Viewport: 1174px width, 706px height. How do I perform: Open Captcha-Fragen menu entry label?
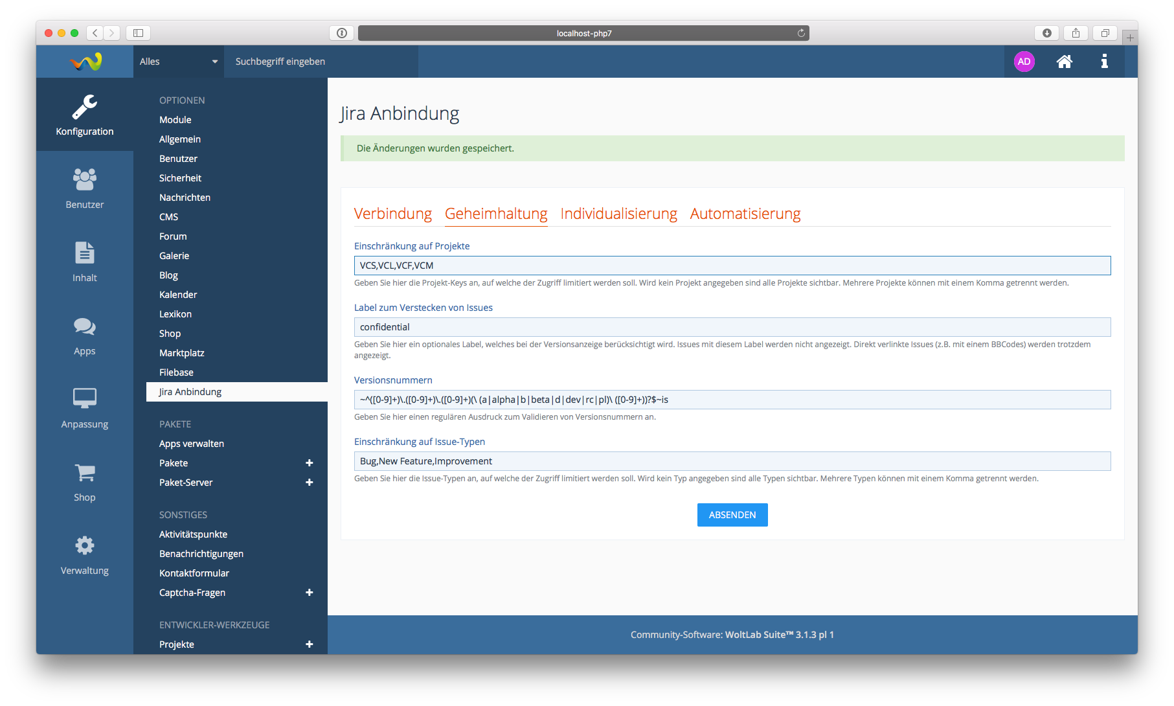[x=192, y=593]
